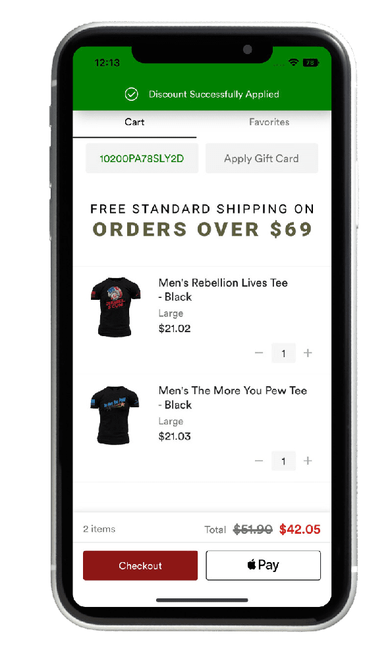
Task: Tap the Wi-Fi status icon
Action: tap(293, 63)
